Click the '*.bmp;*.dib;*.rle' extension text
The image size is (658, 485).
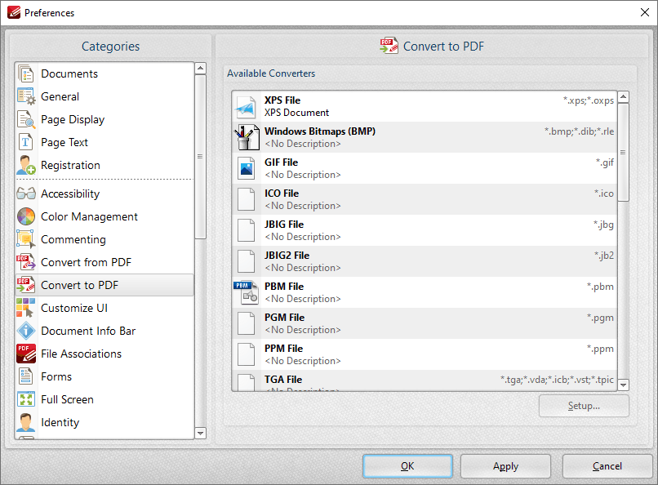coord(579,131)
